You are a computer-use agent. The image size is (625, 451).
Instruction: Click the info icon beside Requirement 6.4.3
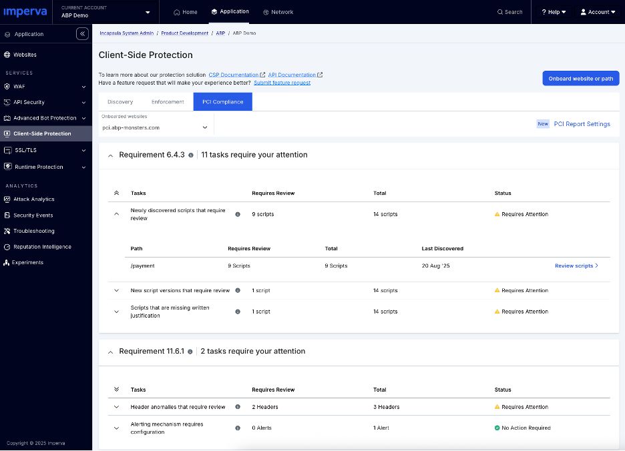coord(191,155)
